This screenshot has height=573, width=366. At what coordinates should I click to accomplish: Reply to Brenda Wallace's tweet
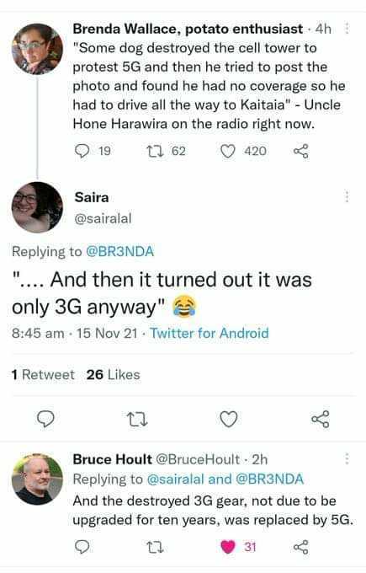tap(82, 151)
